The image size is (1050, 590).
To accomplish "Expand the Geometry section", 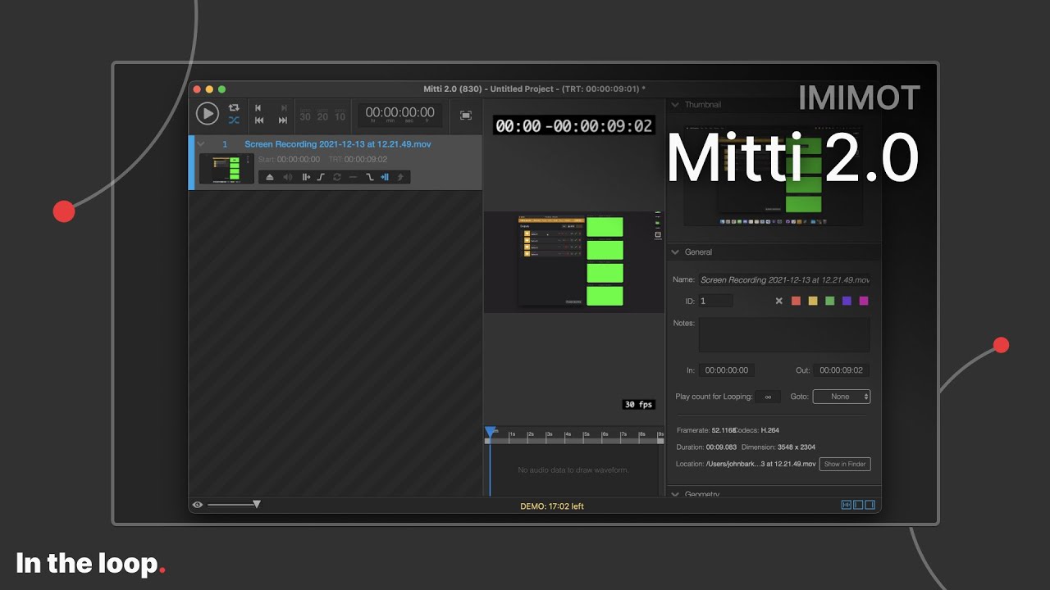I will pyautogui.click(x=675, y=494).
